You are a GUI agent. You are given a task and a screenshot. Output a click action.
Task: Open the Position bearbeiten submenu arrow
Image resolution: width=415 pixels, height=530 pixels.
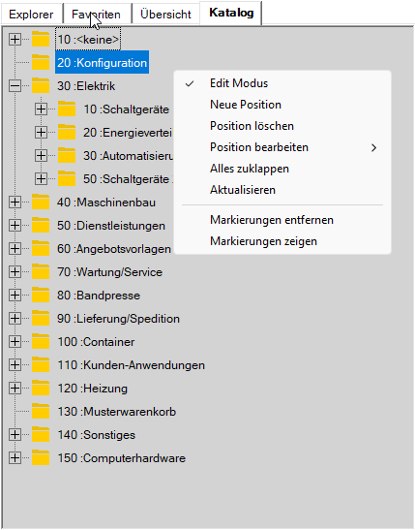373,147
